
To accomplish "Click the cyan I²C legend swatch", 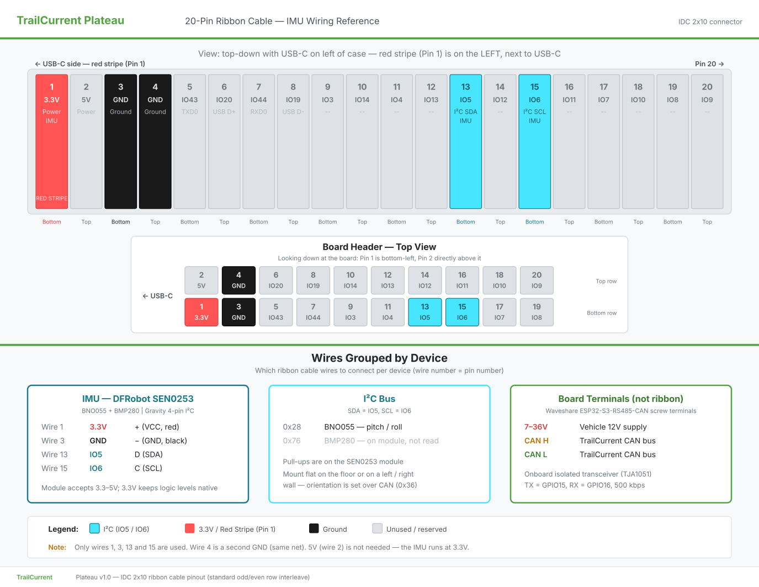I will 94,528.
